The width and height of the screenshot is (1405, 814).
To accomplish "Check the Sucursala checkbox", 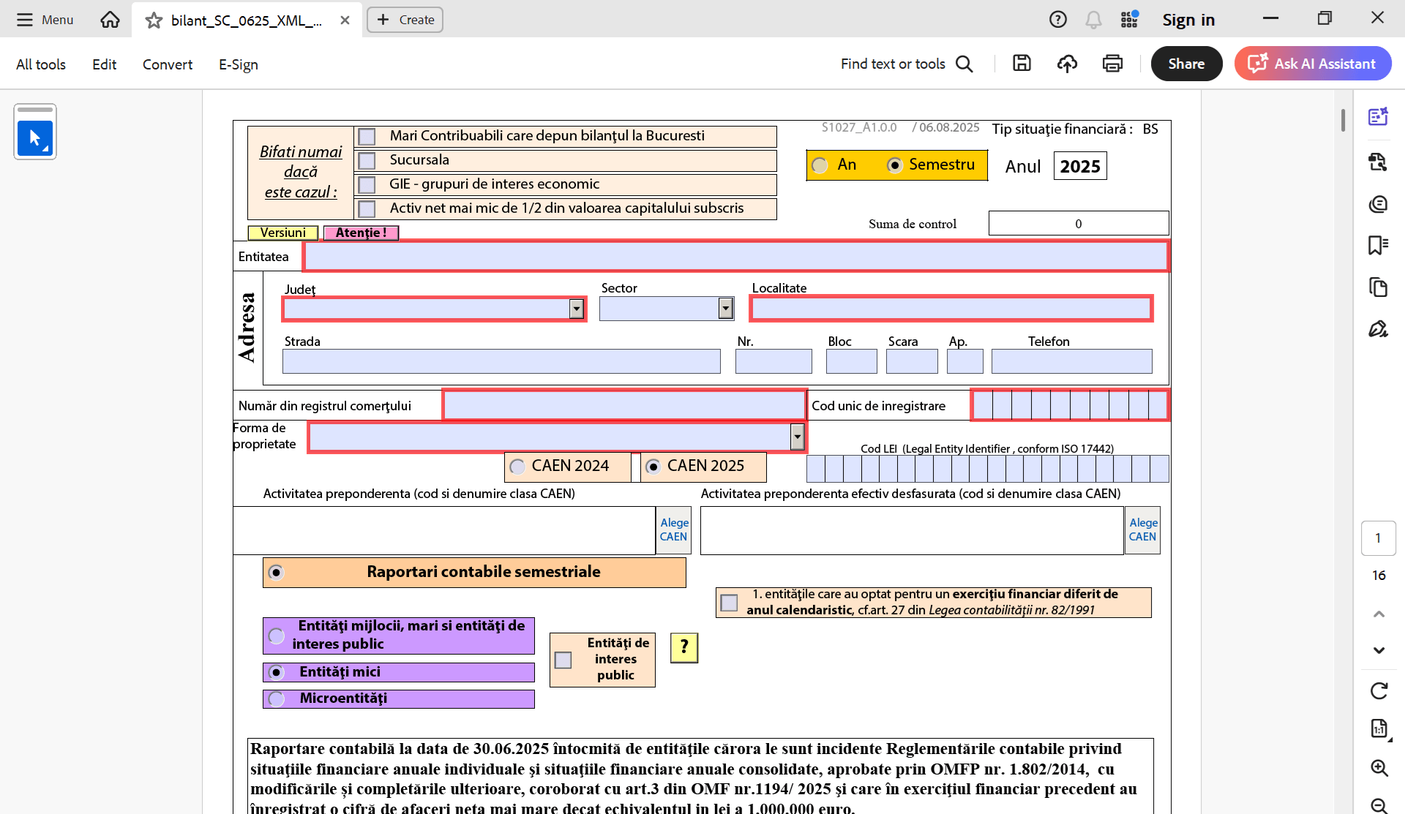I will (x=366, y=160).
